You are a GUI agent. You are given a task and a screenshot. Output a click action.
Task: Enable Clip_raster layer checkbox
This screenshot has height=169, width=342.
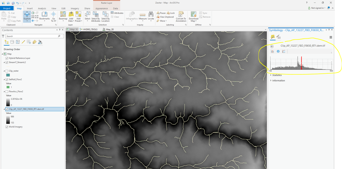point(7,71)
